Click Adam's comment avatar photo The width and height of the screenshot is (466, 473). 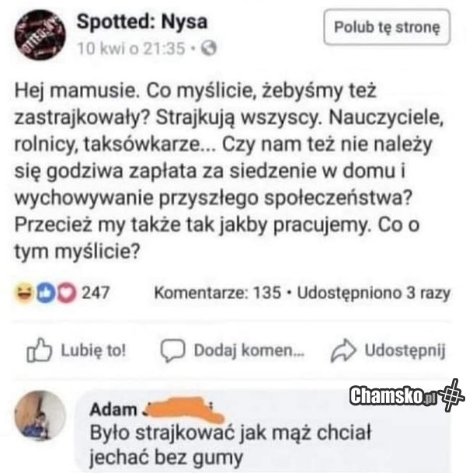(x=41, y=417)
